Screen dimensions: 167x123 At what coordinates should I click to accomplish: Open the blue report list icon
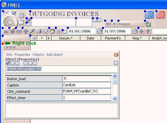click(149, 15)
